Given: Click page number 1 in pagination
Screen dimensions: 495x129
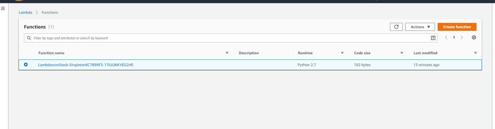Looking at the screenshot, I should [x=454, y=38].
